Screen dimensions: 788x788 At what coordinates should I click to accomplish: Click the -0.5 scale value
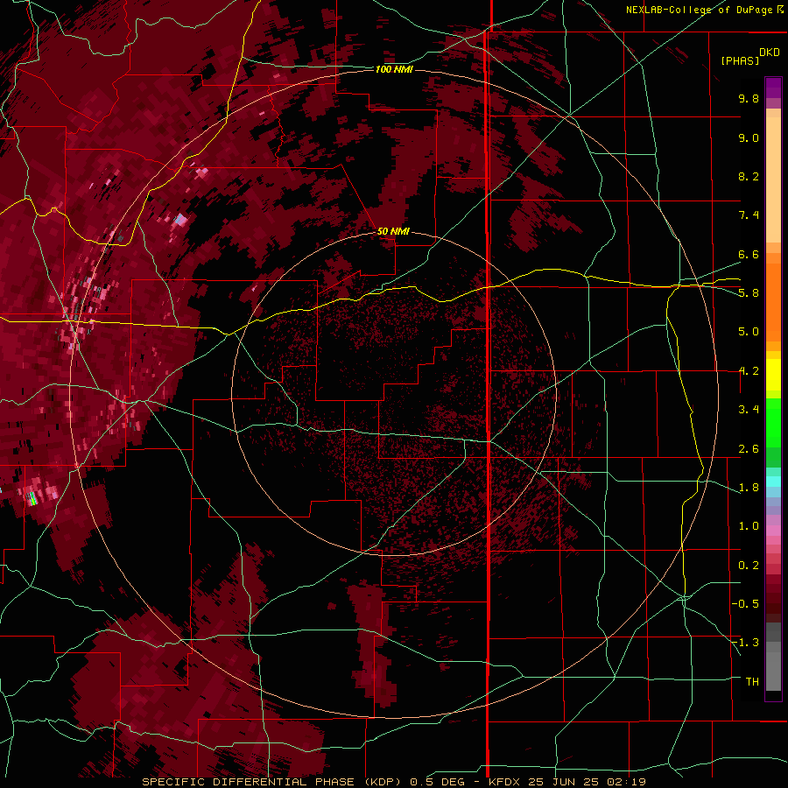tap(745, 604)
